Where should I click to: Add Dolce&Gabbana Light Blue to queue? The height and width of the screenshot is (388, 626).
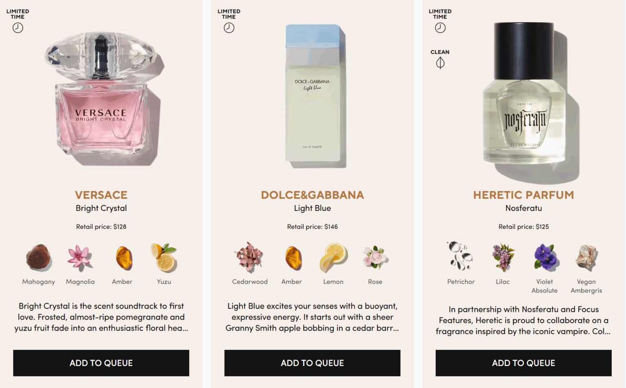pyautogui.click(x=313, y=363)
